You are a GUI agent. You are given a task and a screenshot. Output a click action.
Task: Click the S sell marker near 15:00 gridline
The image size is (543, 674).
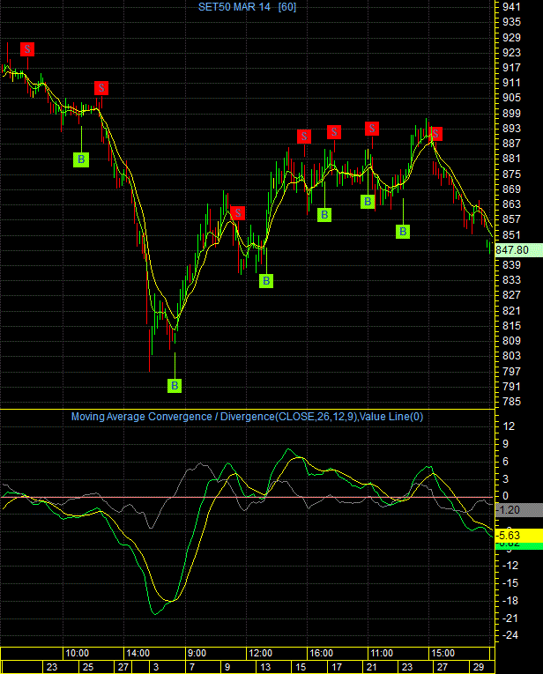(x=435, y=134)
